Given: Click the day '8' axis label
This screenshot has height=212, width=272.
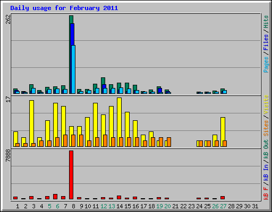Looking at the screenshot, I should point(73,206).
